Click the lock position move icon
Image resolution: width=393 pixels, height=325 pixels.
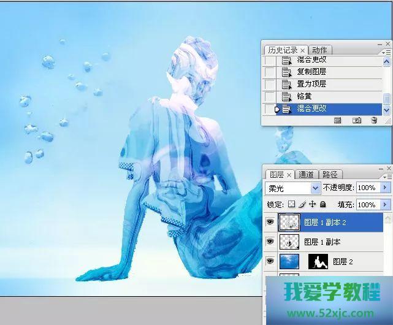coord(312,204)
